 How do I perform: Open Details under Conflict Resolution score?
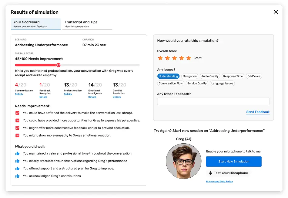click(x=117, y=97)
